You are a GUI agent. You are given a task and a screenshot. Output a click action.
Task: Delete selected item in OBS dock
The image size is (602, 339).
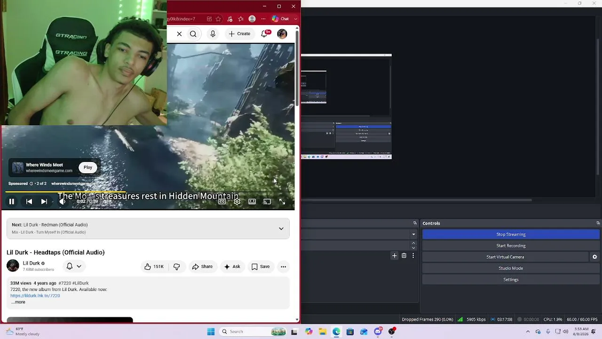click(404, 256)
